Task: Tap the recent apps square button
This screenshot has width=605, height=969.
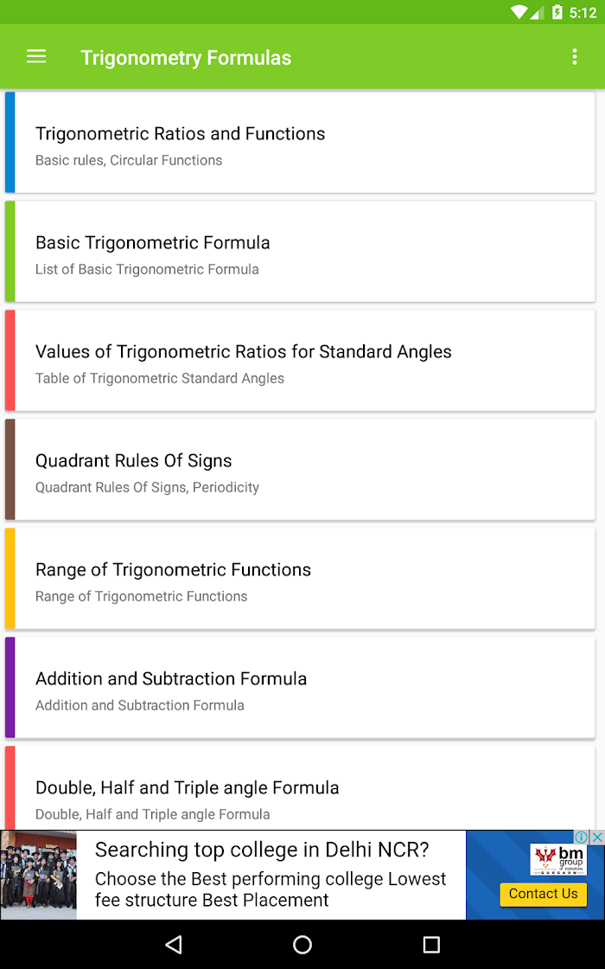Action: tap(431, 944)
